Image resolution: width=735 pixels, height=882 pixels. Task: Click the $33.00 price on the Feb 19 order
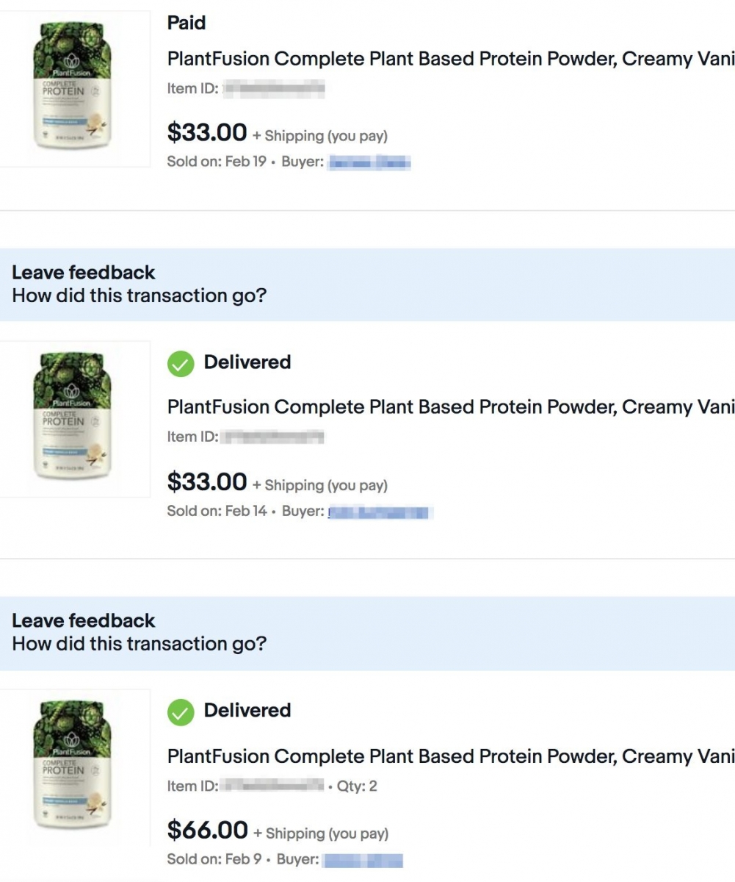point(207,133)
